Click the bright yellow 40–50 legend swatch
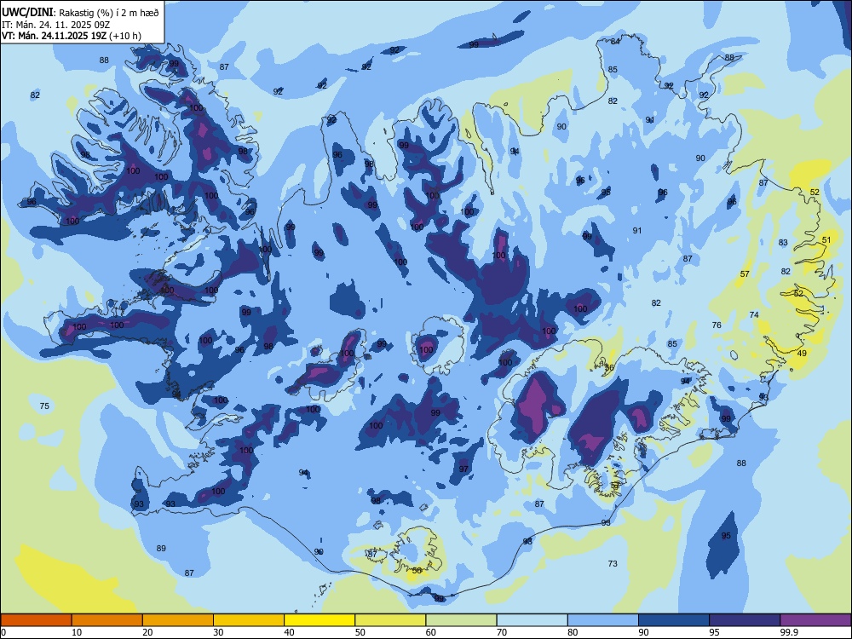 (x=319, y=620)
